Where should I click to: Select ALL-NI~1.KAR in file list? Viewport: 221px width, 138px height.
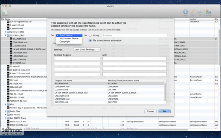point(16,94)
